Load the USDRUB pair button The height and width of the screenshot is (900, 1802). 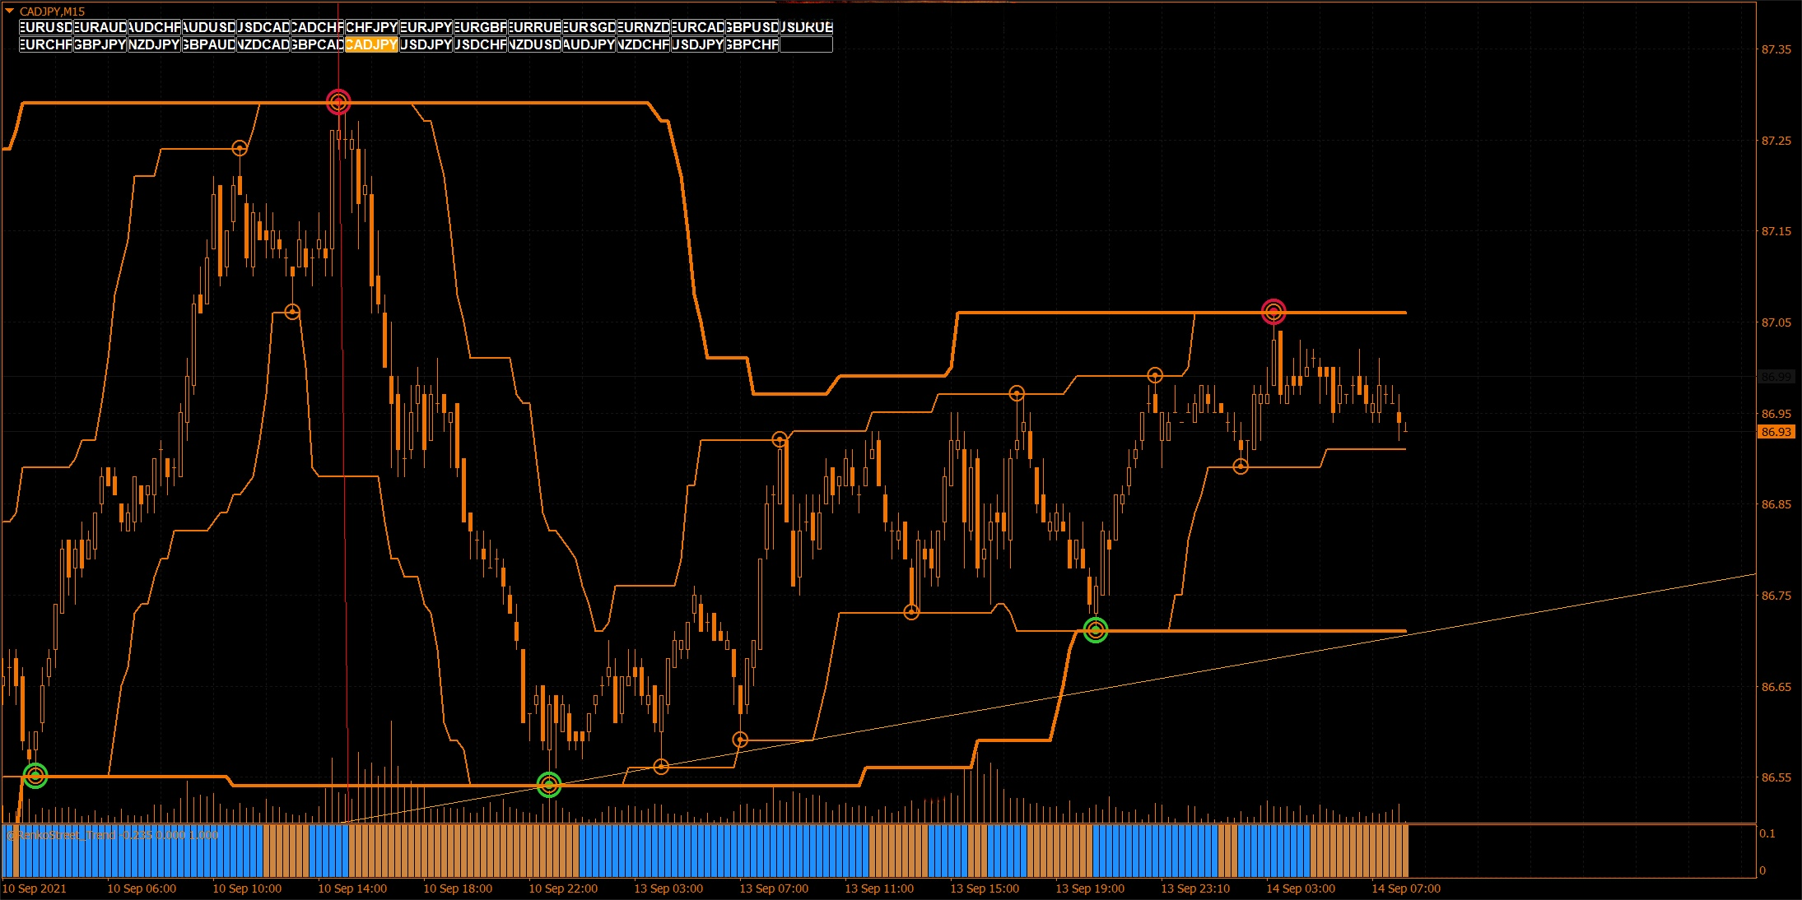(x=806, y=27)
